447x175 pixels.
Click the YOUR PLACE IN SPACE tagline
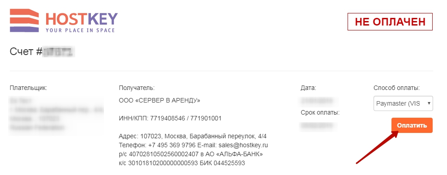[x=80, y=30]
